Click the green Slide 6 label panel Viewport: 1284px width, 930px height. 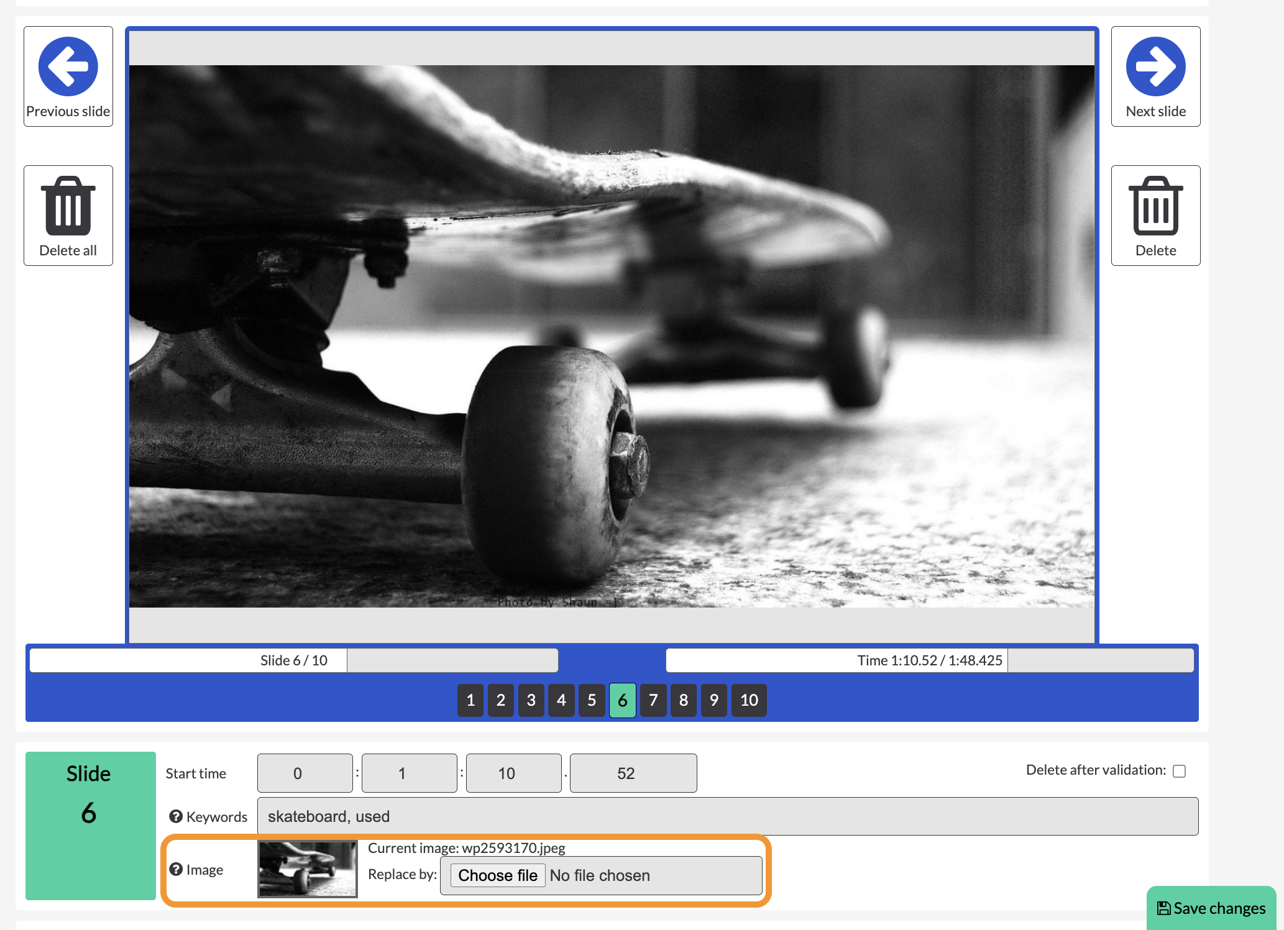91,826
